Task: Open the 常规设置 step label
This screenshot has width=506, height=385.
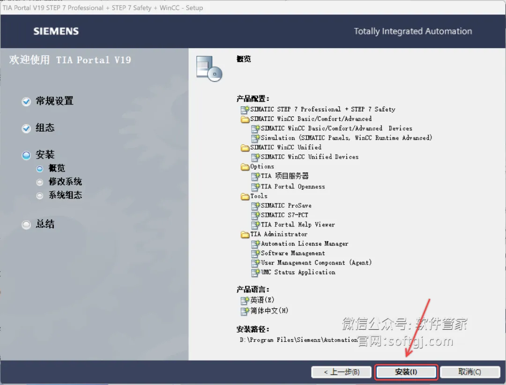Action: click(54, 101)
